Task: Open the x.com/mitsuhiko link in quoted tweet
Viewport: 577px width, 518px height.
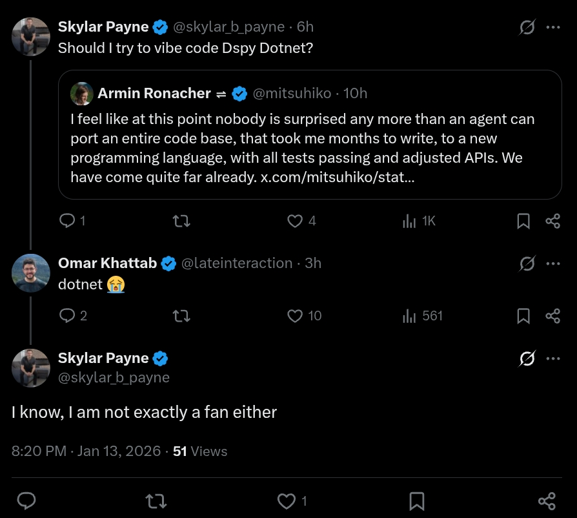Action: click(337, 177)
